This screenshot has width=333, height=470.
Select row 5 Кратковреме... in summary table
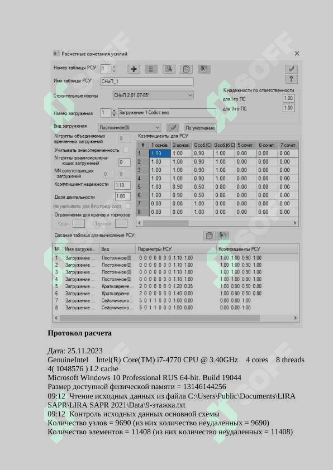tap(175, 286)
